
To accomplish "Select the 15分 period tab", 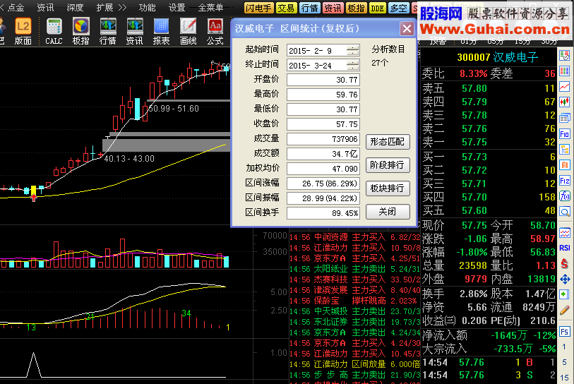I will coord(522,42).
